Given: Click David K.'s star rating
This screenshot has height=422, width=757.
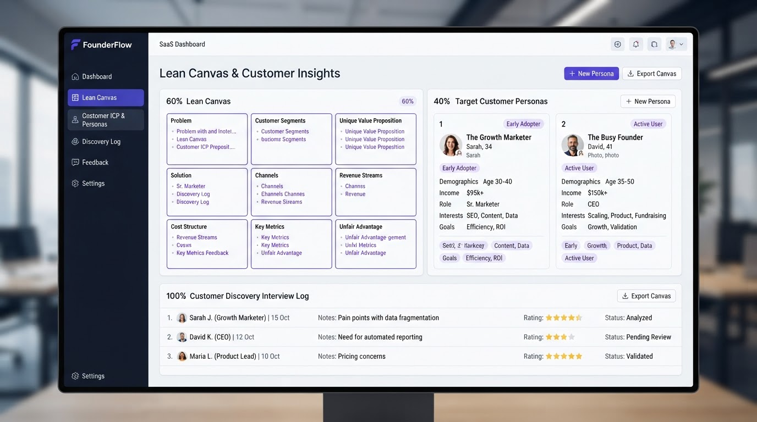Looking at the screenshot, I should click(560, 337).
